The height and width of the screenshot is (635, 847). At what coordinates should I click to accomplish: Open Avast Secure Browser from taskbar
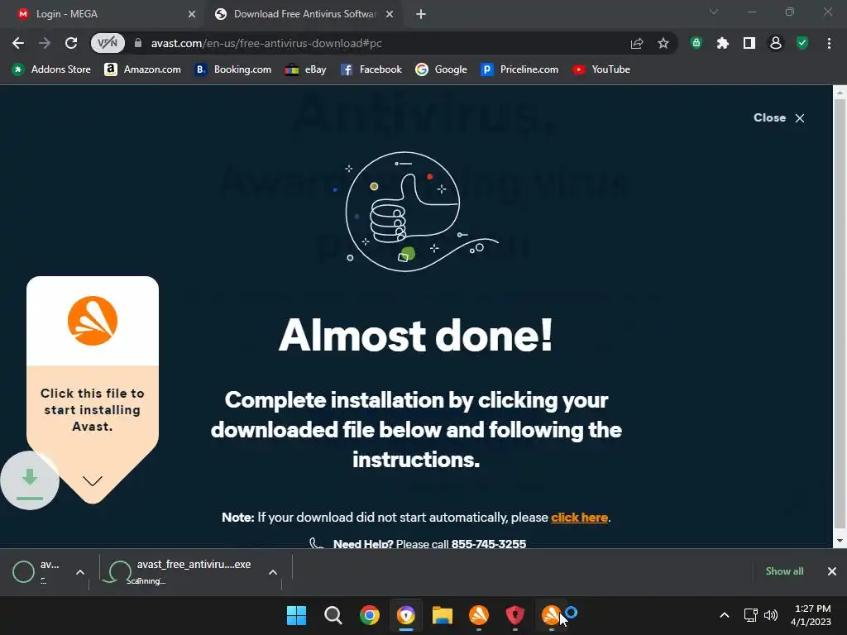pos(405,615)
